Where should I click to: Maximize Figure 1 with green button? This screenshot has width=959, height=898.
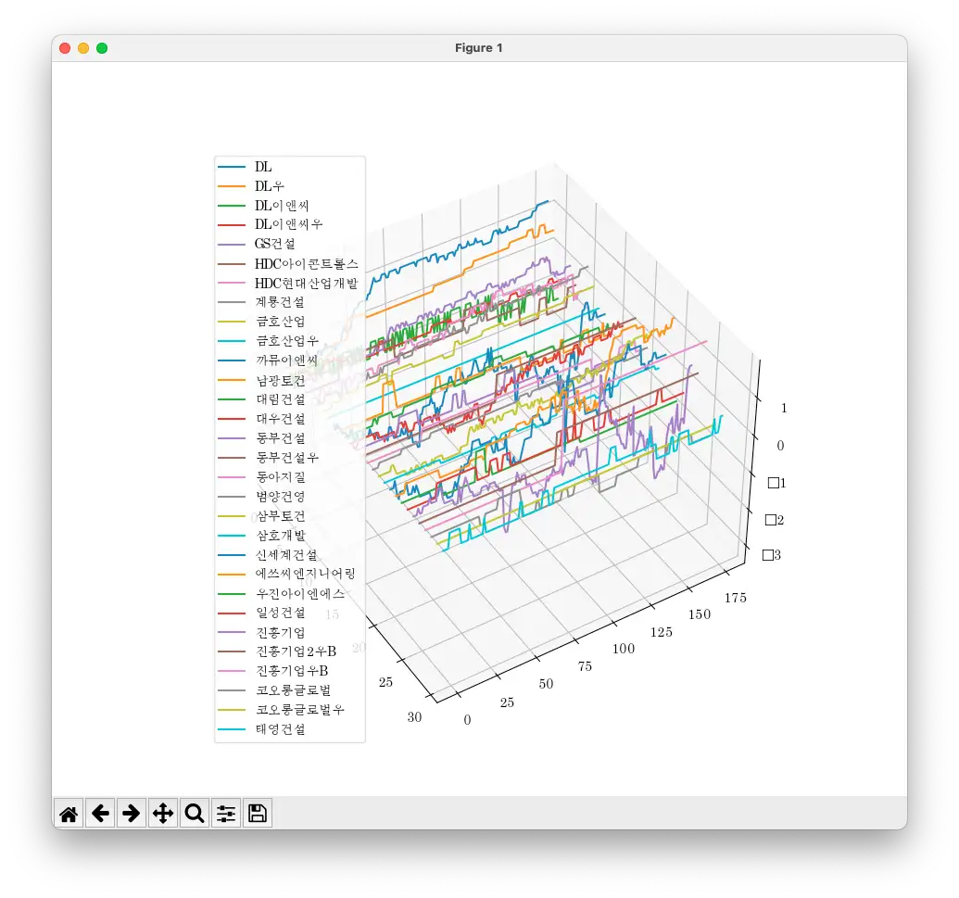tap(102, 48)
